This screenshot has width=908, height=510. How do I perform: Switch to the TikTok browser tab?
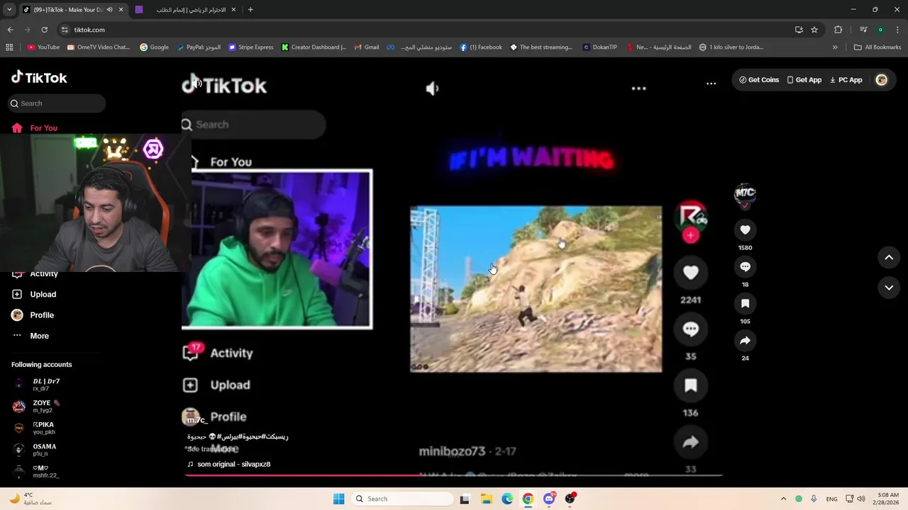73,10
